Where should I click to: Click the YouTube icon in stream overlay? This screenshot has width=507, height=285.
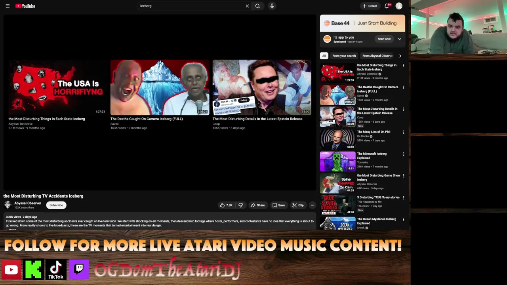coord(11,270)
